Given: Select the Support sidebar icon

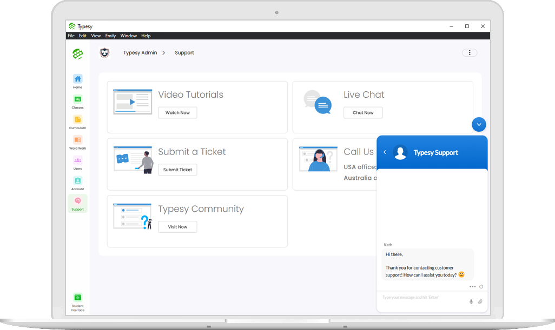Looking at the screenshot, I should point(77,204).
